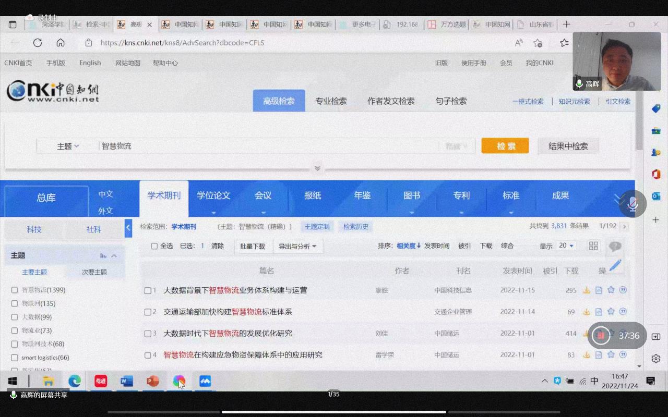Viewport: 668px width, 417px height.
Task: Select the 成果 database tab
Action: point(560,195)
